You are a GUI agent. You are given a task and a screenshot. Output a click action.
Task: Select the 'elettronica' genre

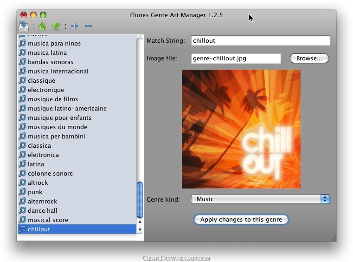(x=77, y=155)
